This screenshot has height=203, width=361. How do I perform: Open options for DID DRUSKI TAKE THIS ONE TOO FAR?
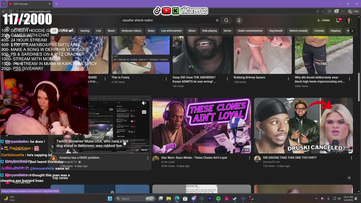(351, 158)
